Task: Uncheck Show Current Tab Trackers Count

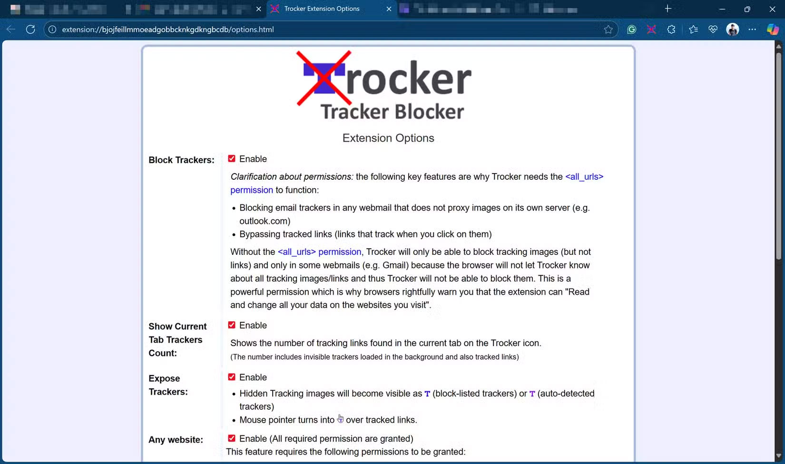Action: click(x=232, y=325)
